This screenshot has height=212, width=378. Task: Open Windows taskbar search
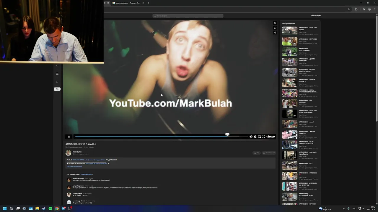[11, 208]
